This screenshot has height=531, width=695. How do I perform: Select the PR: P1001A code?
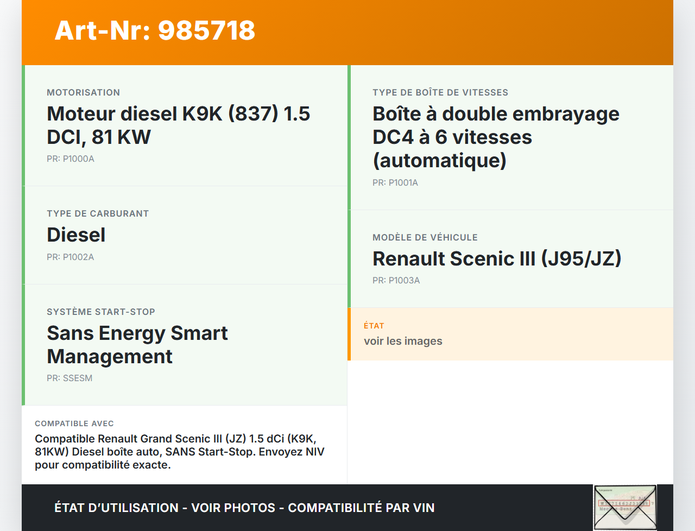click(x=395, y=182)
